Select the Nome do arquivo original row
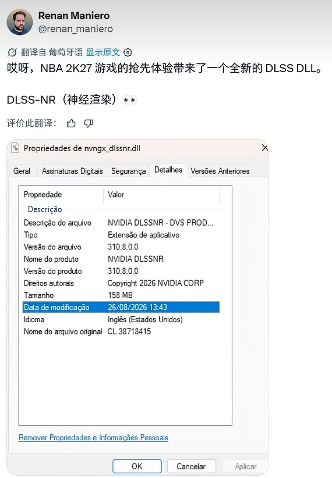This screenshot has height=478, width=332. point(121,331)
